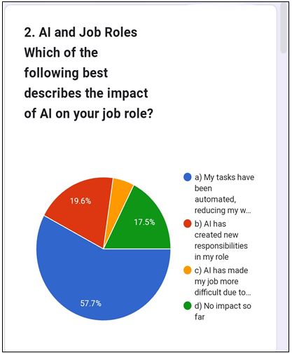Click legend text 'AI has created new responsibilities'
The height and width of the screenshot is (353, 292).
(x=221, y=240)
